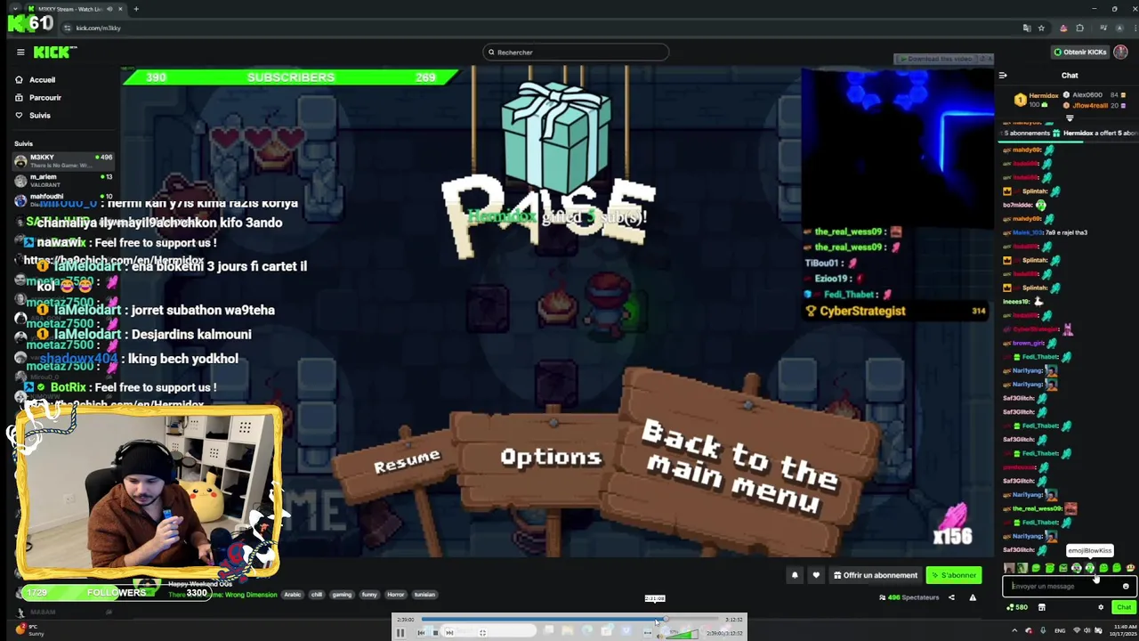The width and height of the screenshot is (1139, 641).
Task: Click stop button in player overlay
Action: coord(435,633)
